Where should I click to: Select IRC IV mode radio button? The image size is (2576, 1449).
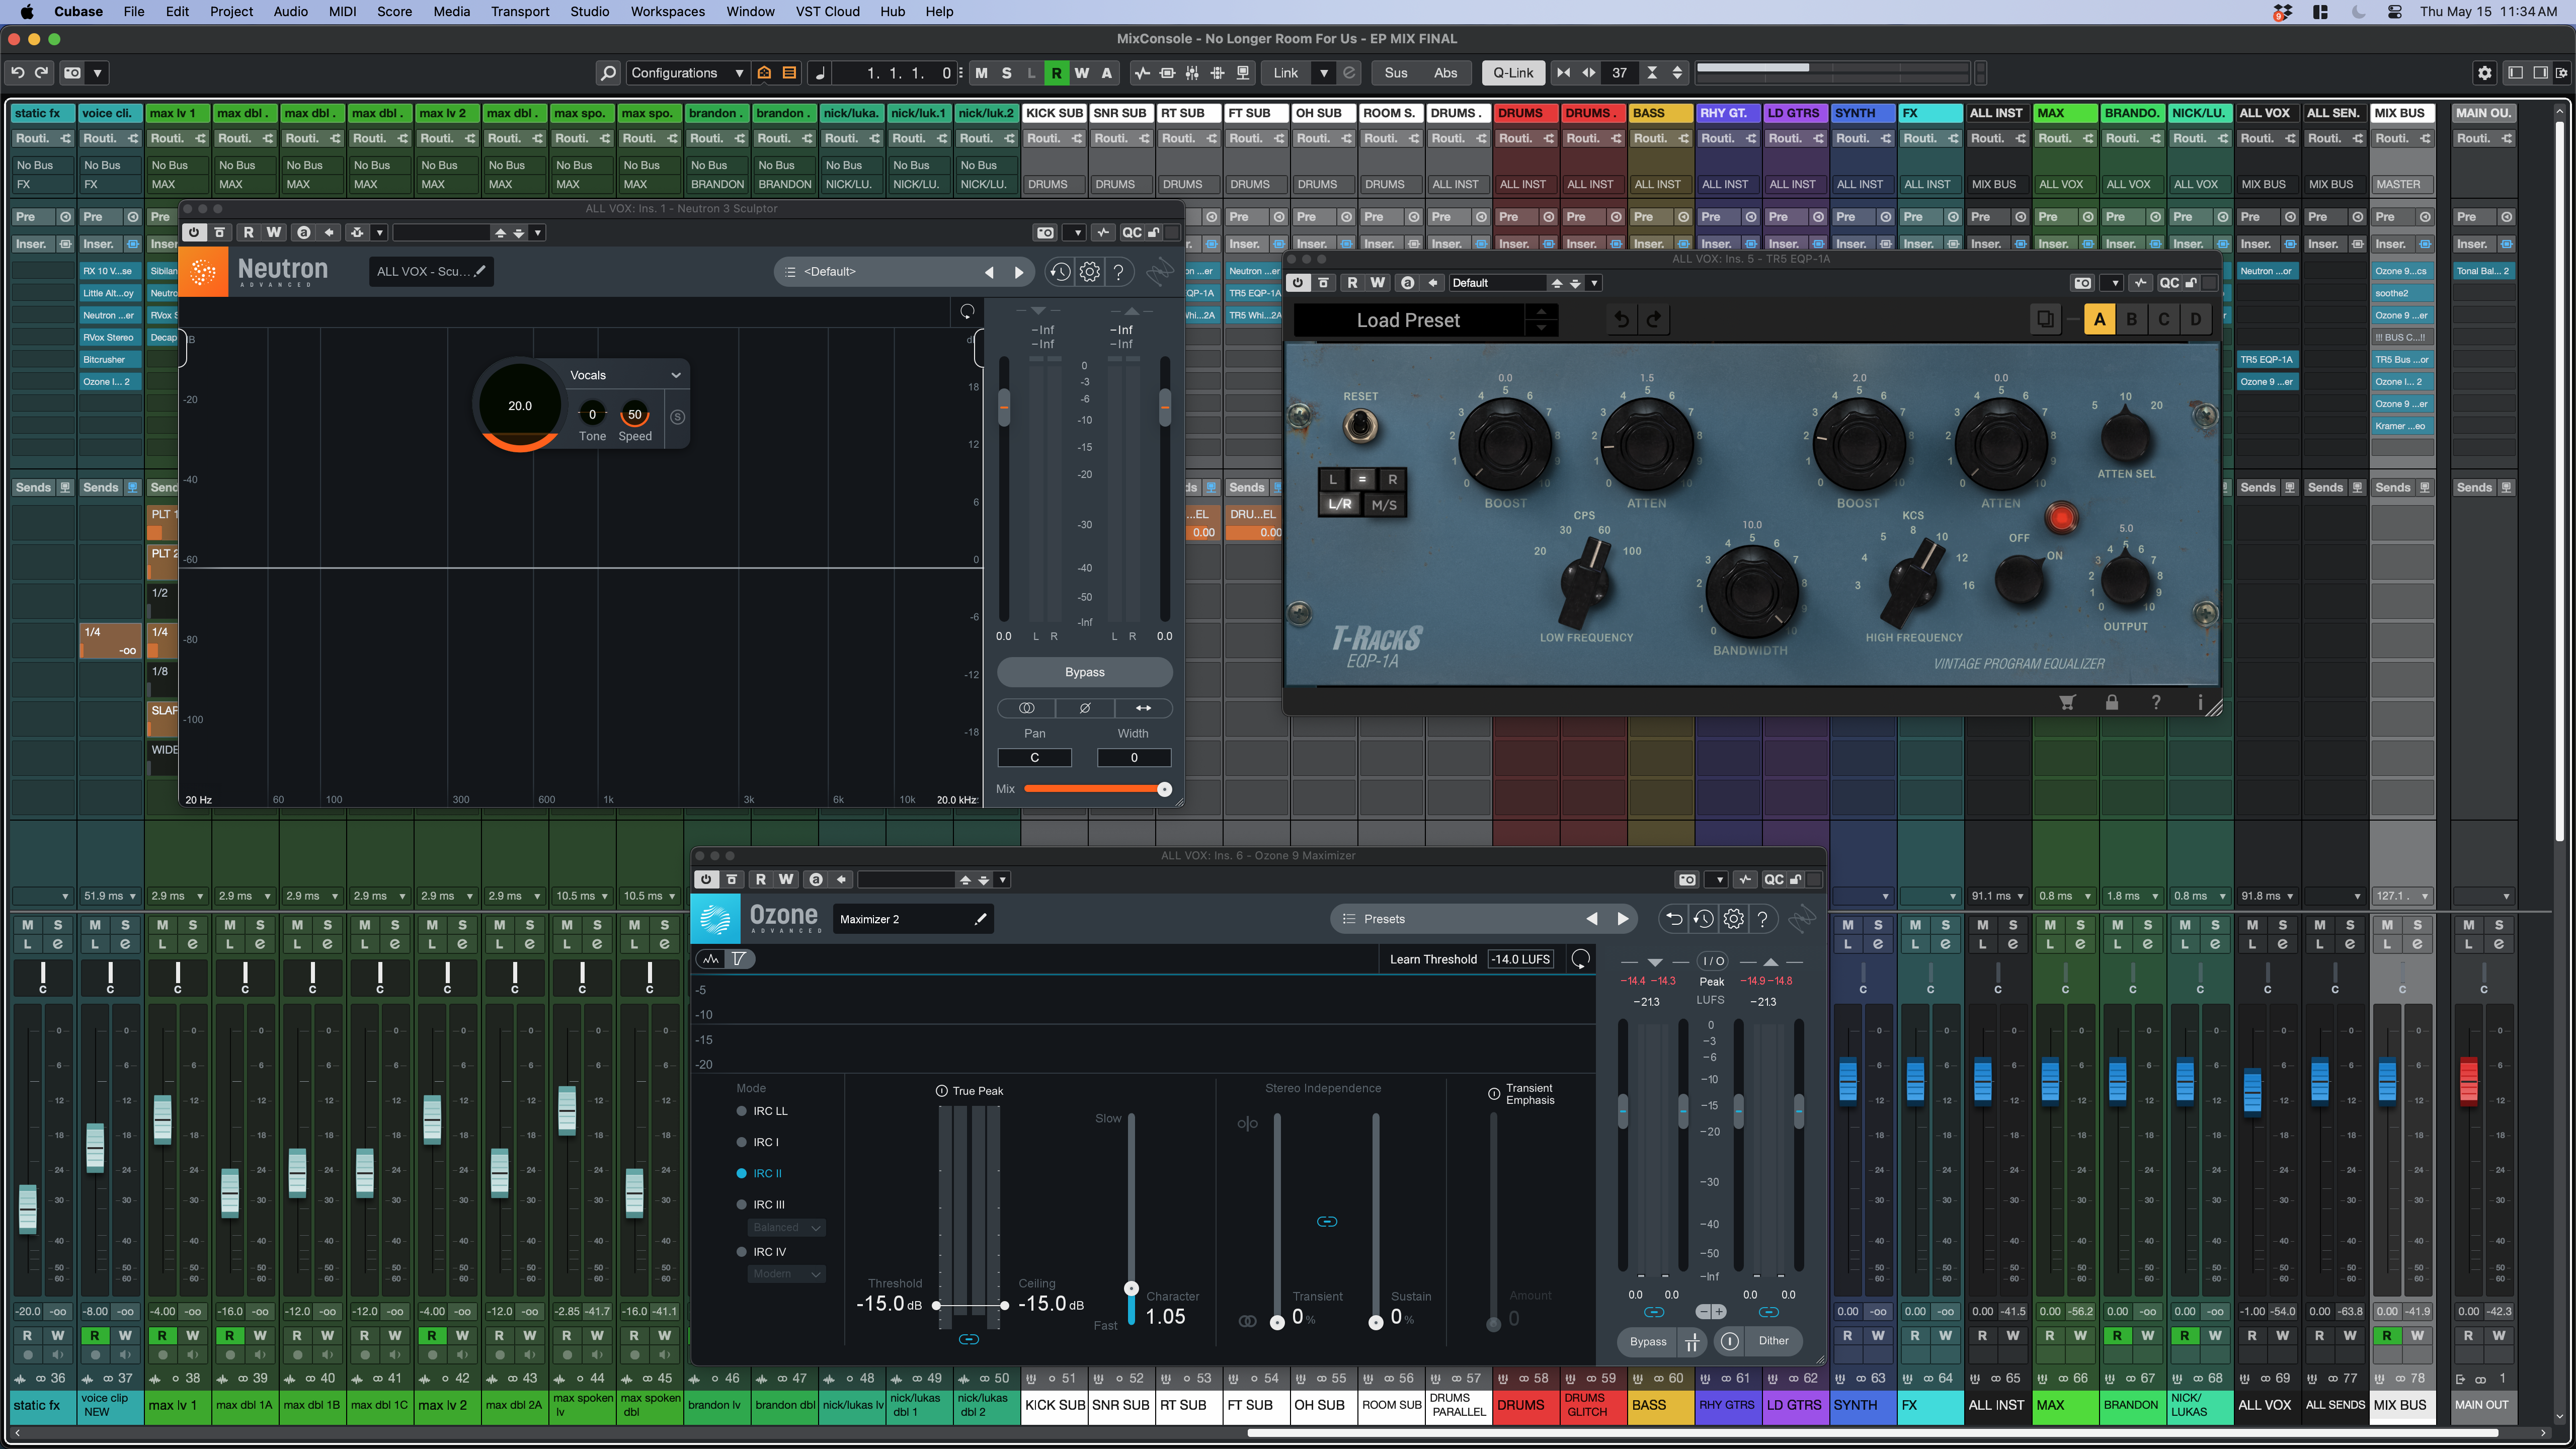click(742, 1252)
